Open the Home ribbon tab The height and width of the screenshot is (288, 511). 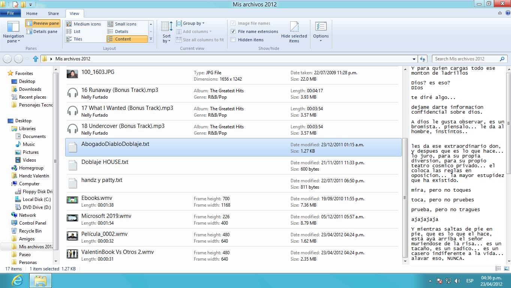(x=32, y=13)
